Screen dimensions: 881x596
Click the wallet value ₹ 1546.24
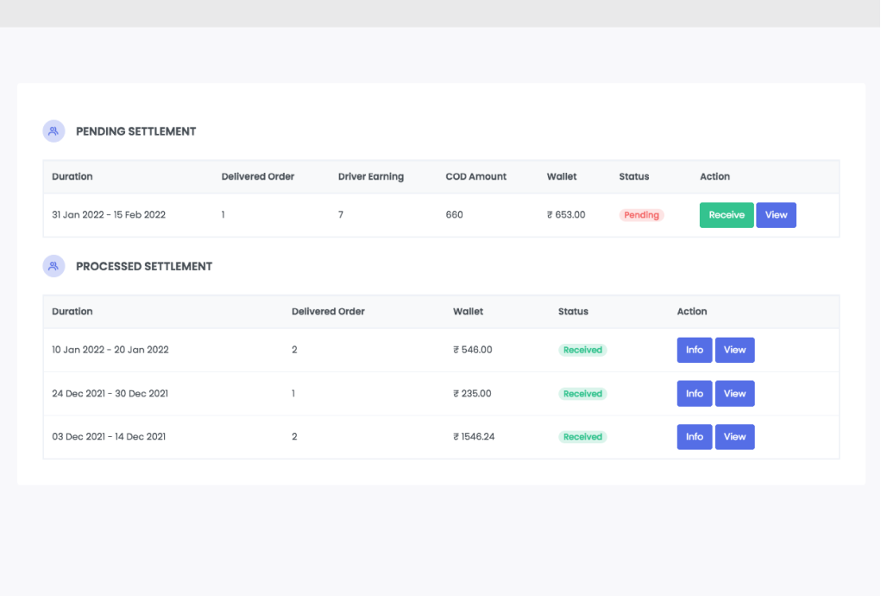coord(474,437)
